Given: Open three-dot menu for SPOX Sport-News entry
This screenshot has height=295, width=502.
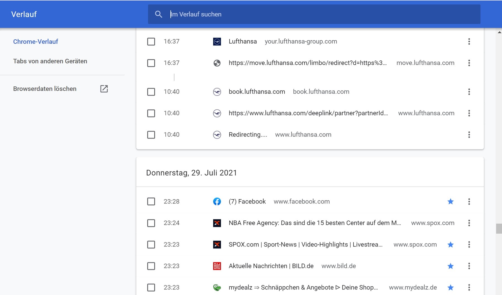Looking at the screenshot, I should pos(469,245).
